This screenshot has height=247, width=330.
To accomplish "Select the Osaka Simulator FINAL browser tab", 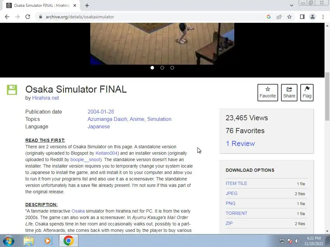I will click(41, 5).
